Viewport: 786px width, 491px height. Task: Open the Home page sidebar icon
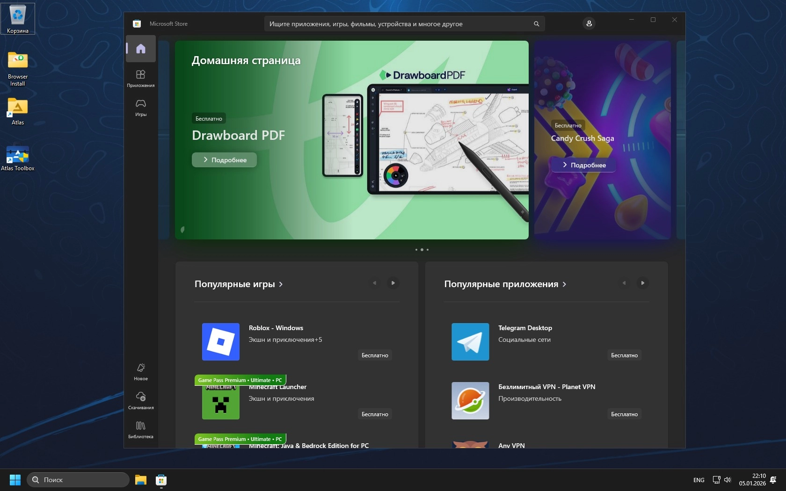click(141, 49)
